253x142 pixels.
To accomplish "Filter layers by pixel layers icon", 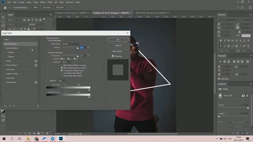I will [25, 20].
